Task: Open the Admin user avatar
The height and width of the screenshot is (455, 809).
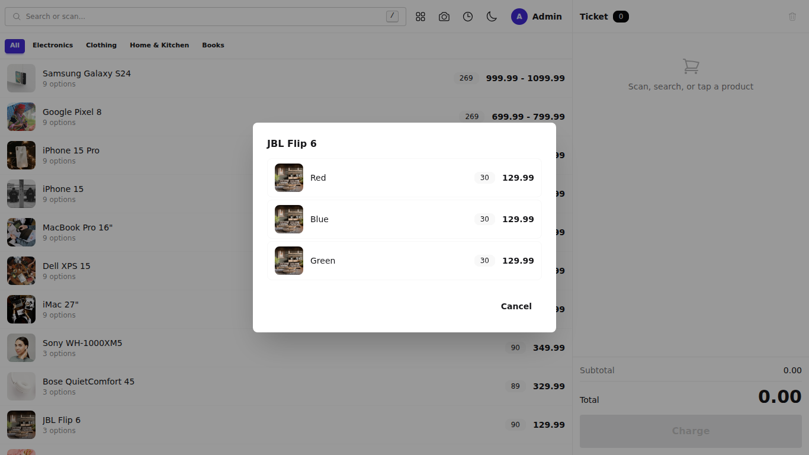Action: (x=519, y=17)
